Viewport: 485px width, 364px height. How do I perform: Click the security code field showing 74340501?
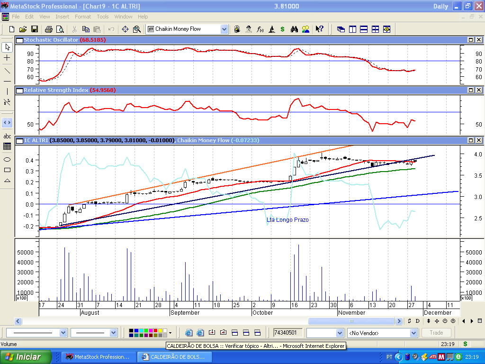pos(287,333)
